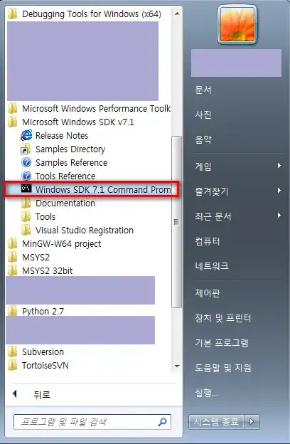
Task: Open the Release Notes Internet Explorer icon
Action: pyautogui.click(x=26, y=136)
